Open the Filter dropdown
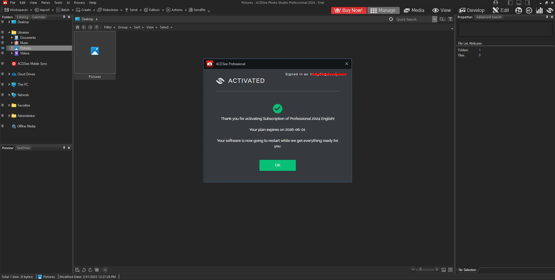The height and width of the screenshot is (280, 555). [110, 27]
